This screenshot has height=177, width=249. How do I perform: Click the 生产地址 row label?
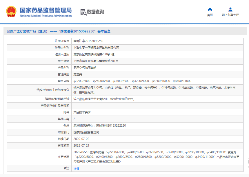click(x=63, y=61)
